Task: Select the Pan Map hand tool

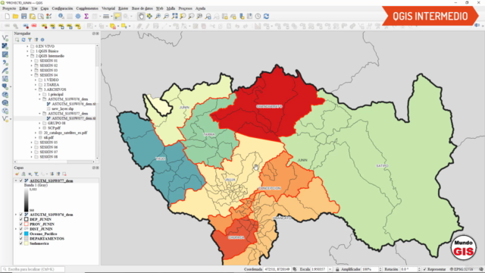Action: pos(141,16)
